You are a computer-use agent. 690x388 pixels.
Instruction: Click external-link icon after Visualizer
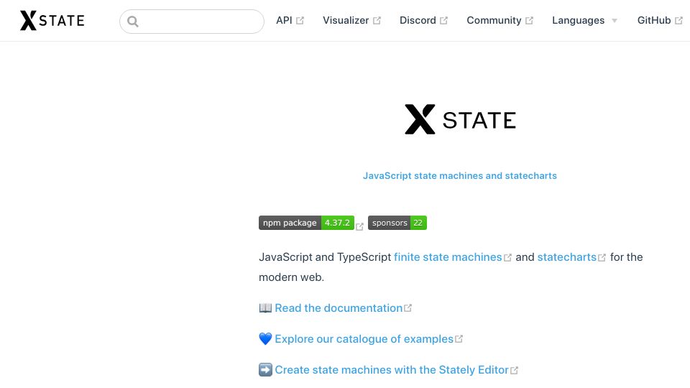click(377, 21)
